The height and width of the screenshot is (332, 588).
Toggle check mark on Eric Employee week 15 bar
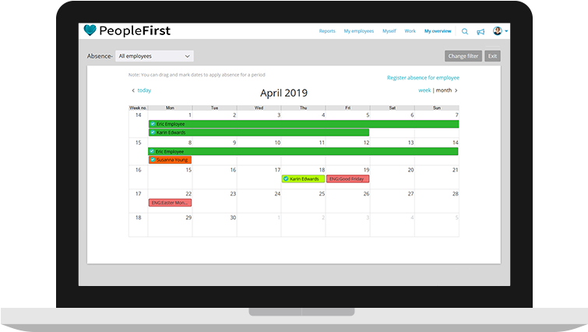tap(153, 151)
